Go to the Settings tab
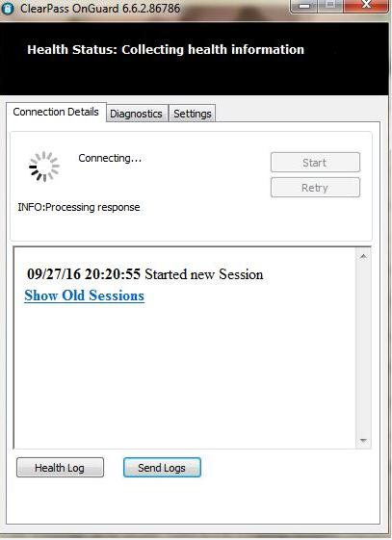The image size is (392, 540). pyautogui.click(x=193, y=114)
